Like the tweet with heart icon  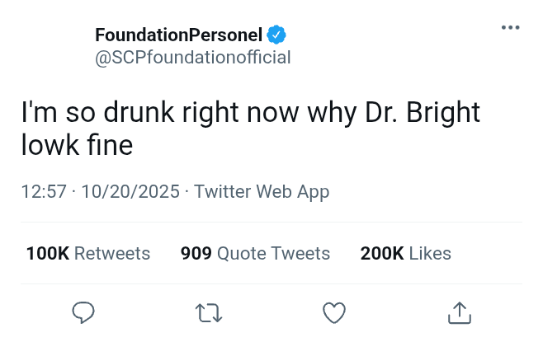333,312
